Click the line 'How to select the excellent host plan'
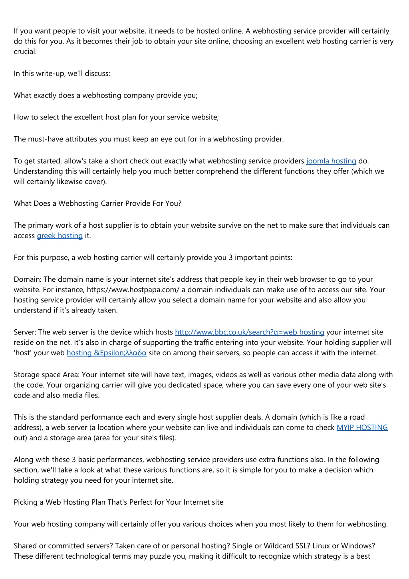 click(117, 117)
